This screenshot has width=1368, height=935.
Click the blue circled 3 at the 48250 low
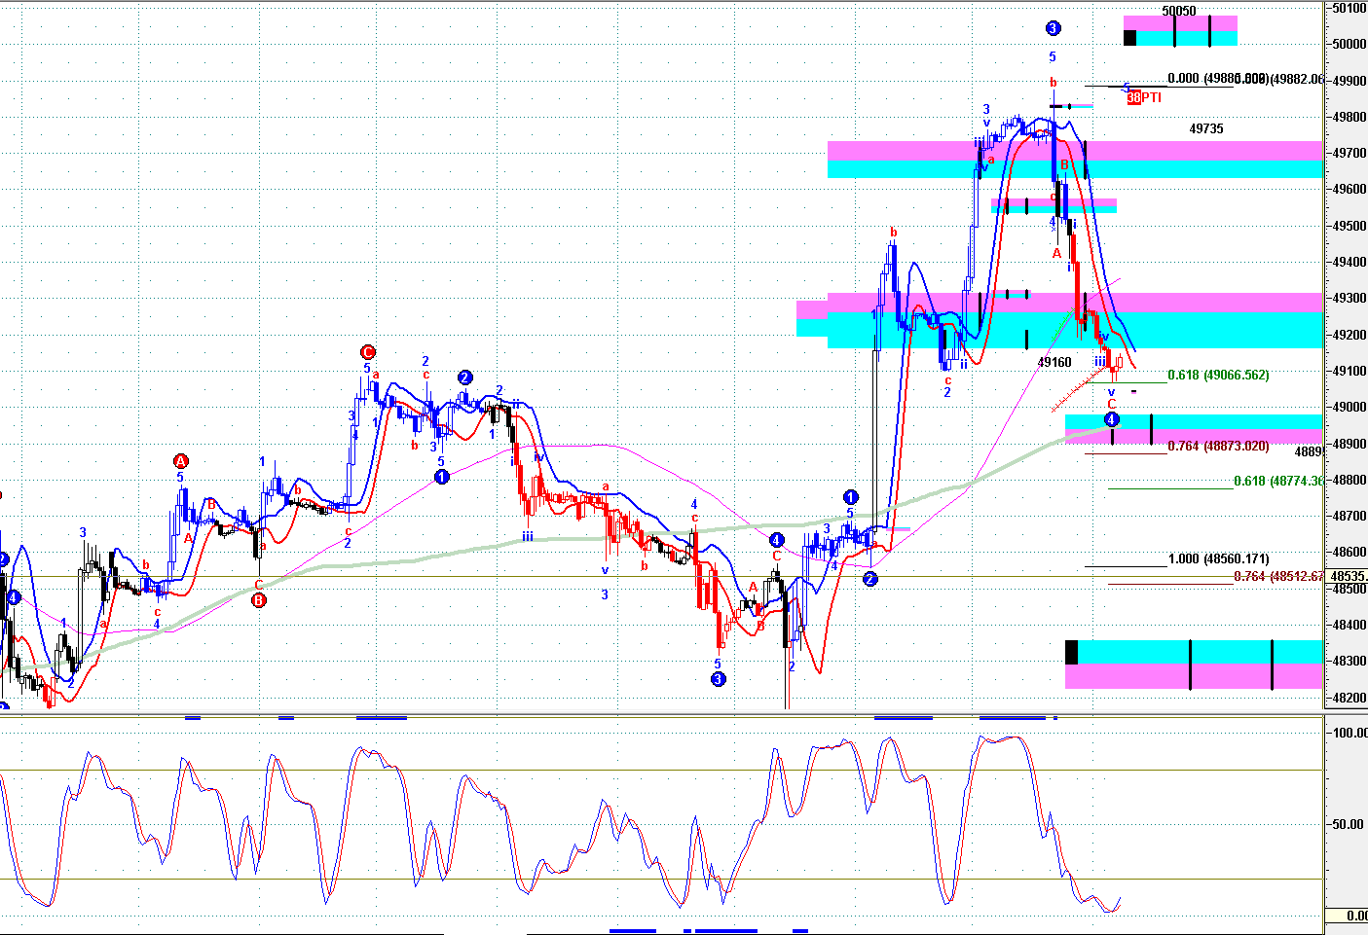tap(718, 679)
